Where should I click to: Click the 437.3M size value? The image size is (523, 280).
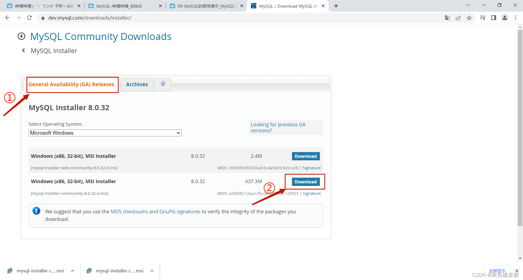253,181
